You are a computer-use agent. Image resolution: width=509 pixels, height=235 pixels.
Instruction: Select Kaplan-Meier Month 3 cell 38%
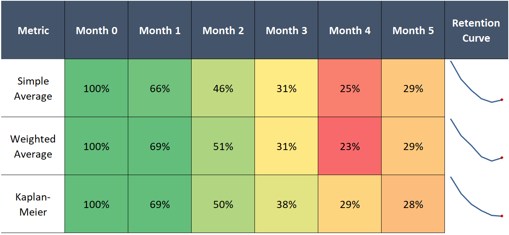[x=286, y=204]
